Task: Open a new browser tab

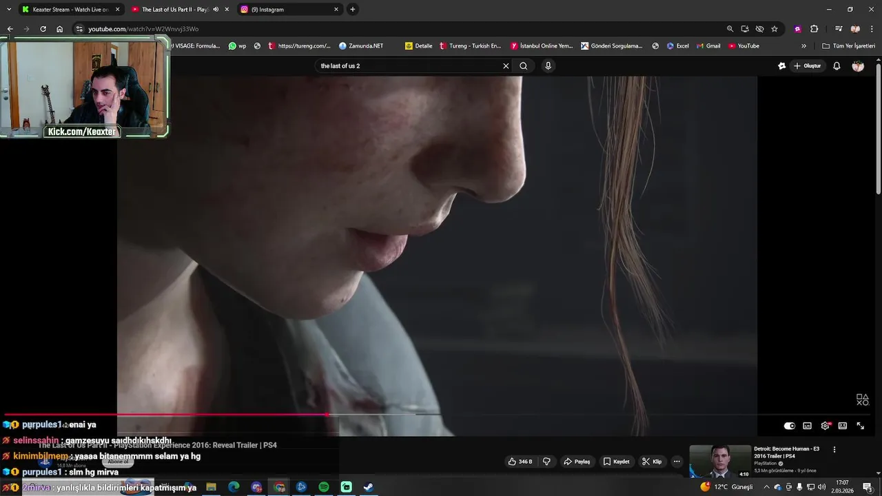Action: pos(353,10)
